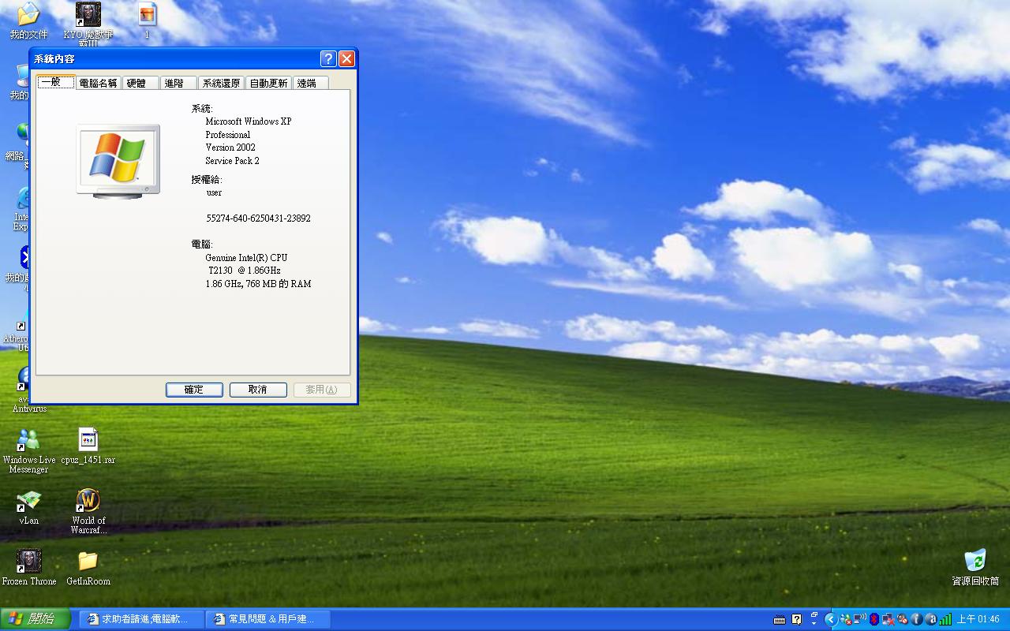
Task: Select the Frozen Throne desktop icon
Action: [x=29, y=562]
